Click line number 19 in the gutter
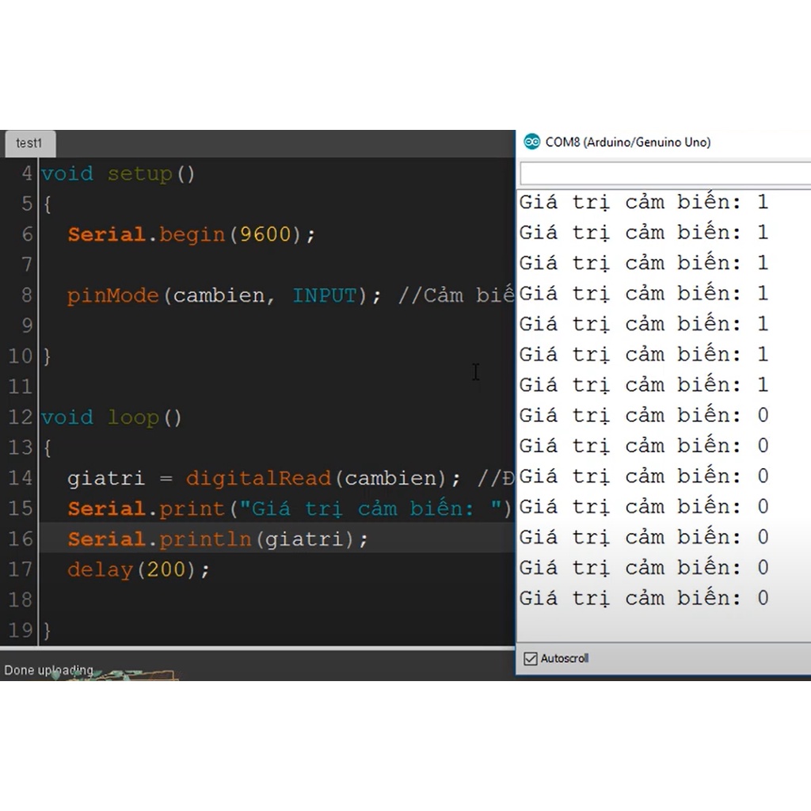811x811 pixels. click(x=20, y=630)
